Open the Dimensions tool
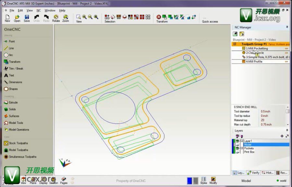 pyautogui.click(x=15, y=82)
